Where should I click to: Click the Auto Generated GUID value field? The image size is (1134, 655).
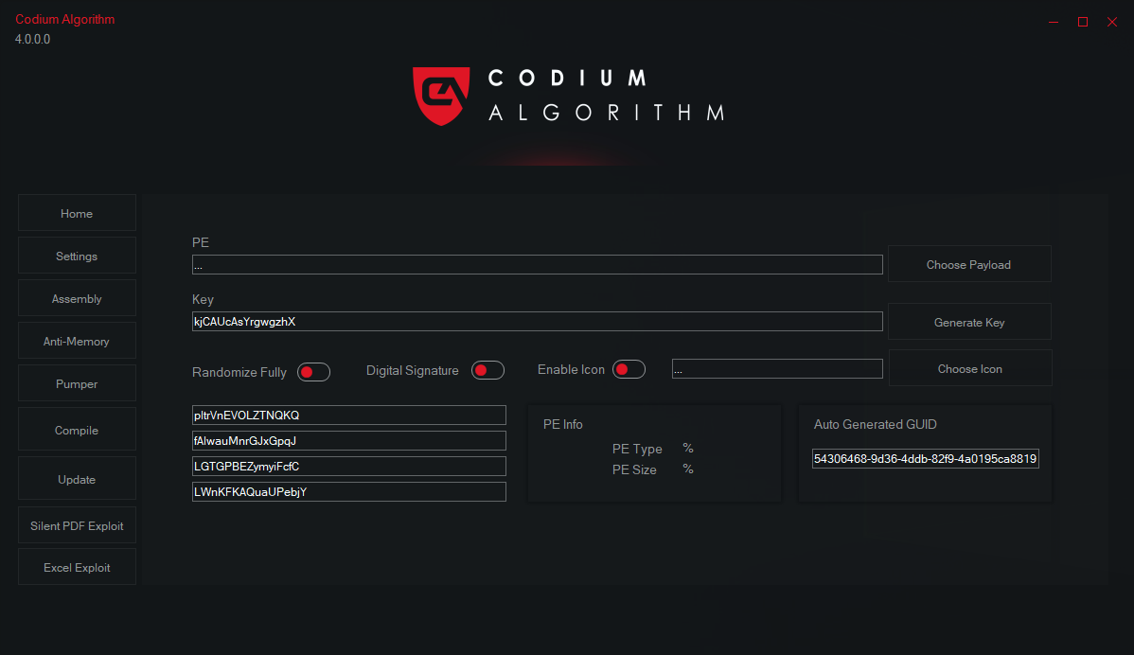925,458
